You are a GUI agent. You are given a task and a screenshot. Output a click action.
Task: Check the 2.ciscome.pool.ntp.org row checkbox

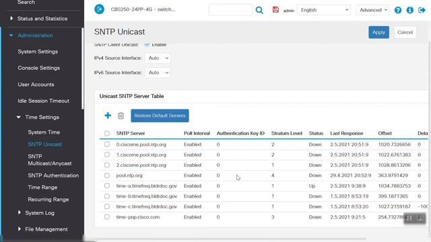coord(107,165)
